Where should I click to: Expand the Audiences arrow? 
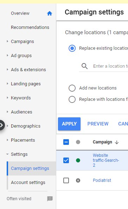click(7, 112)
